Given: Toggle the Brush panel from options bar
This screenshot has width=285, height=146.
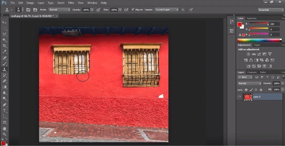Looking at the screenshot, I should (28, 10).
